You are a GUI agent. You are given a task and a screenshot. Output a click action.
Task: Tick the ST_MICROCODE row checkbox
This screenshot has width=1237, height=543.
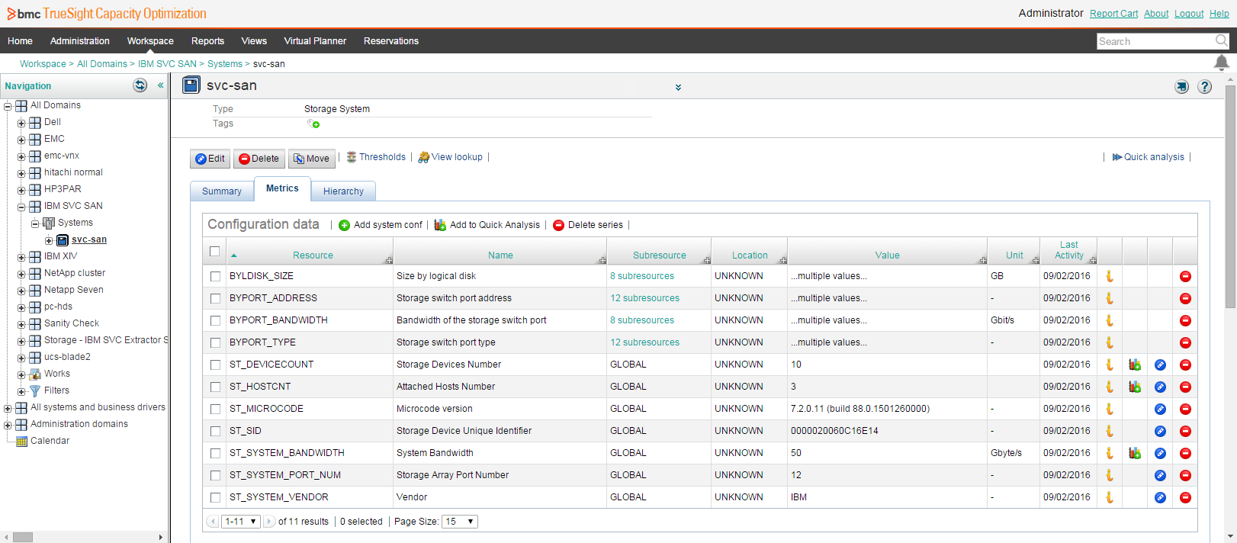point(215,409)
